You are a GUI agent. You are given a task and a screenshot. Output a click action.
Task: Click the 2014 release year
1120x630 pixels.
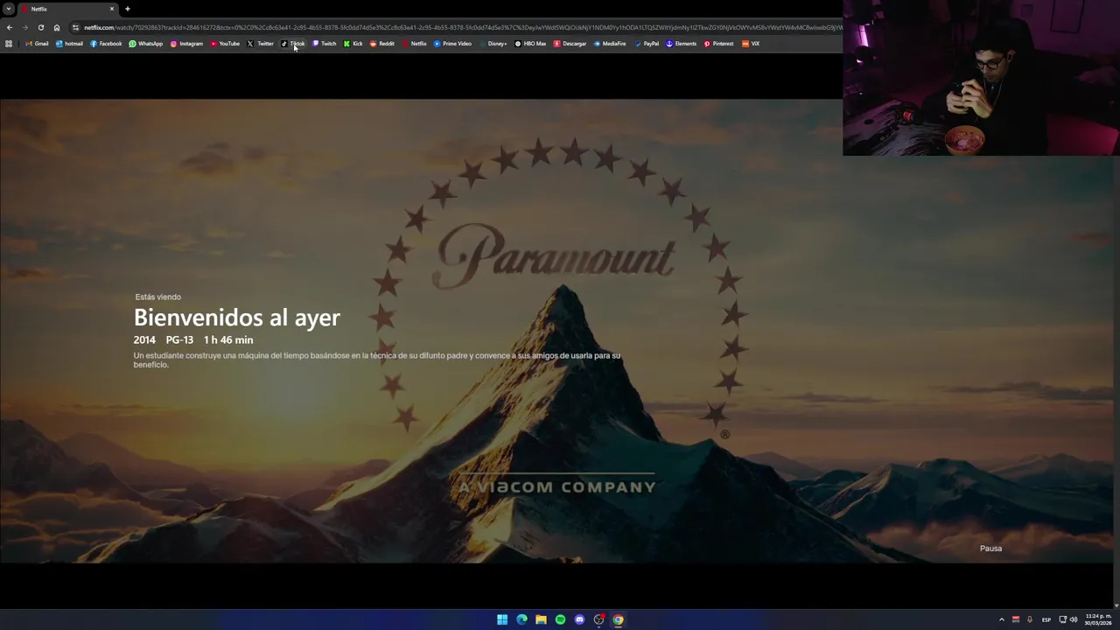(144, 340)
